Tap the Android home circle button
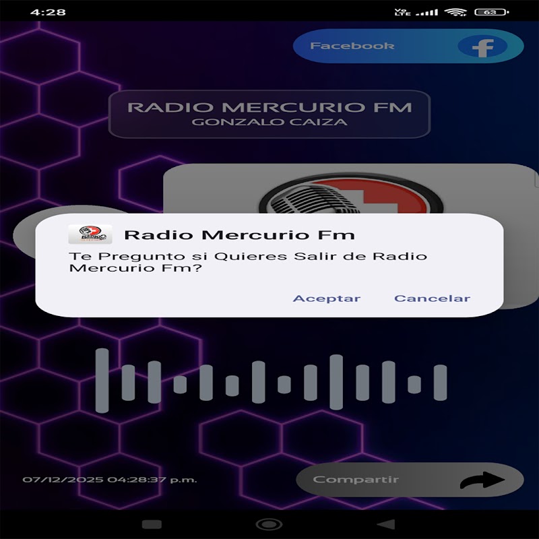 point(269,524)
